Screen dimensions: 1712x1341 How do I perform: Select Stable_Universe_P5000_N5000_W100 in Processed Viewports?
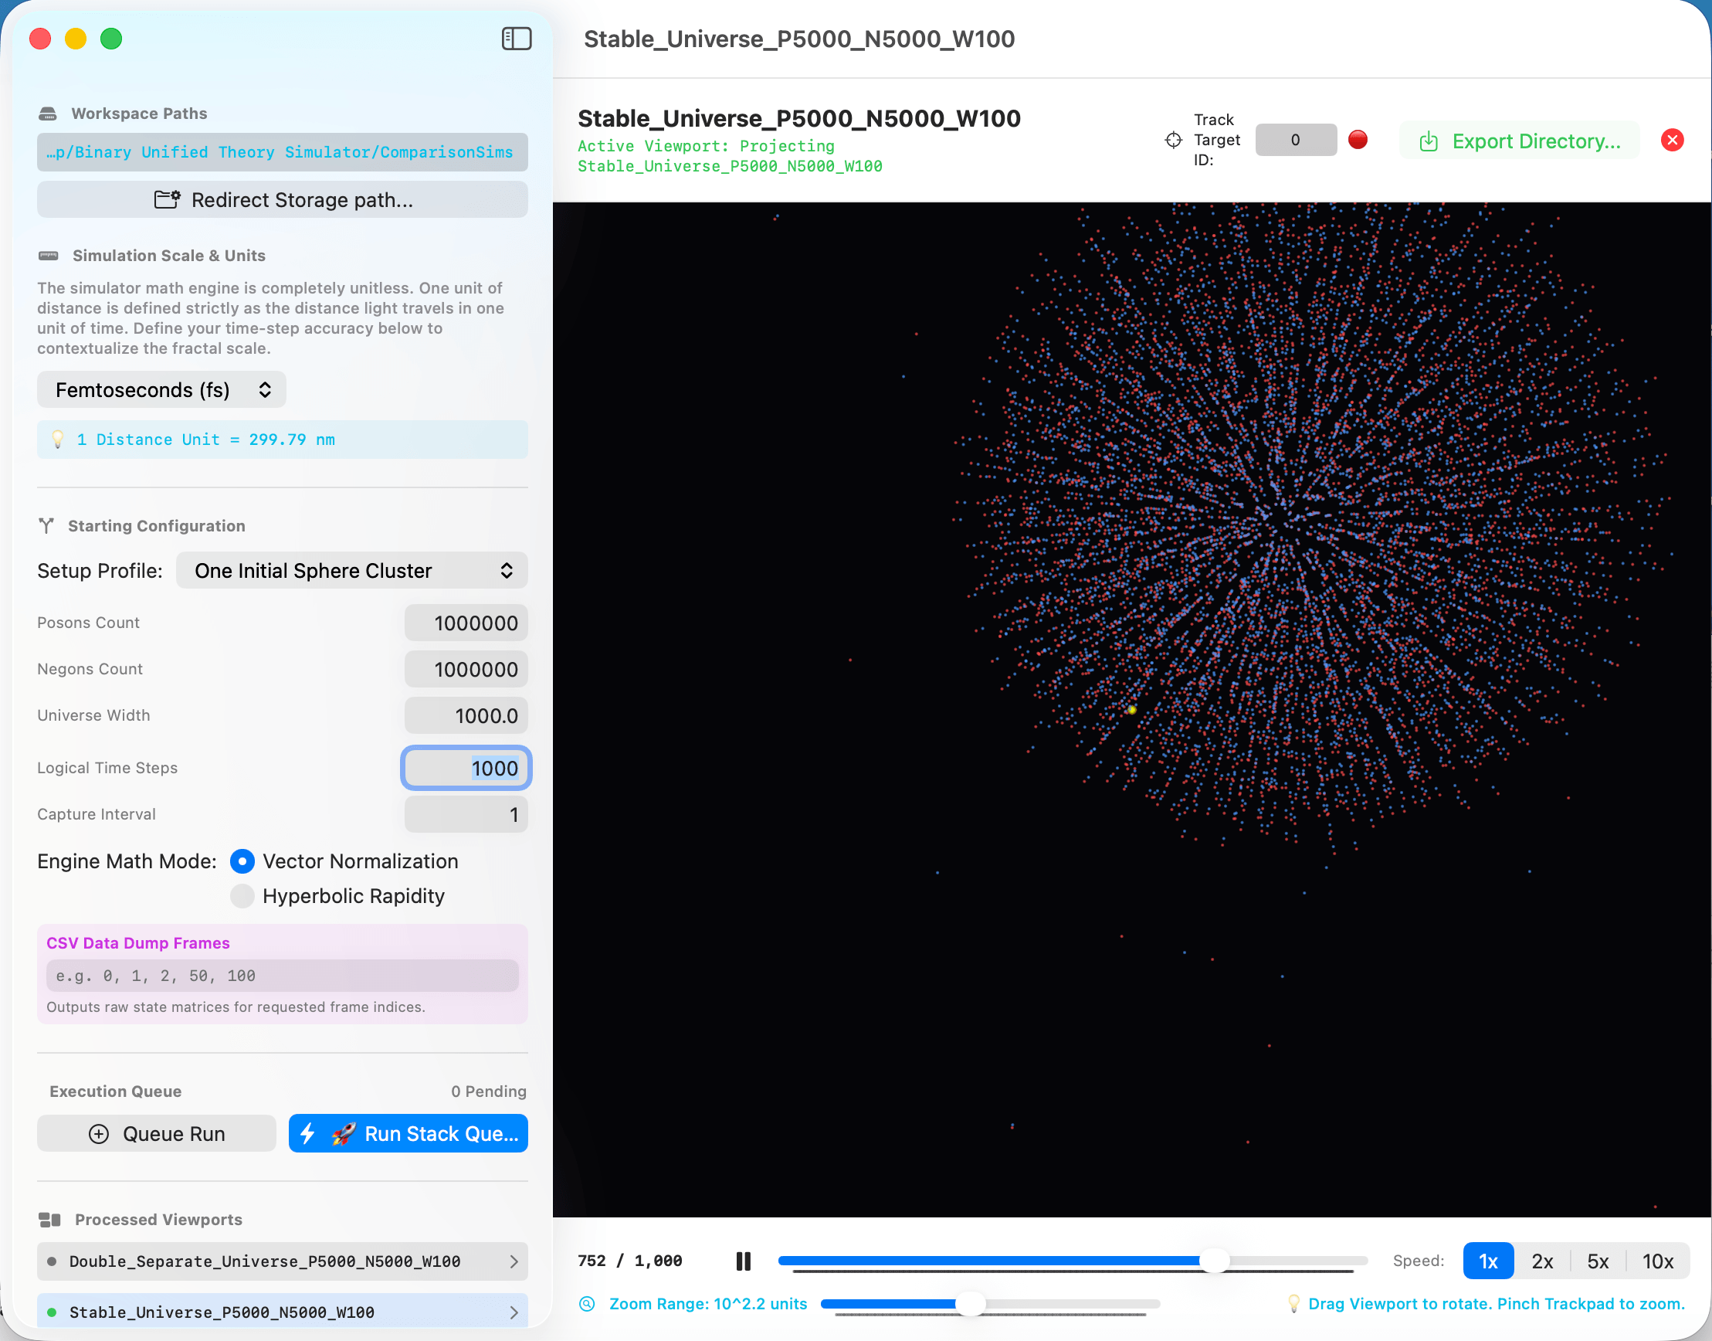tap(282, 1311)
